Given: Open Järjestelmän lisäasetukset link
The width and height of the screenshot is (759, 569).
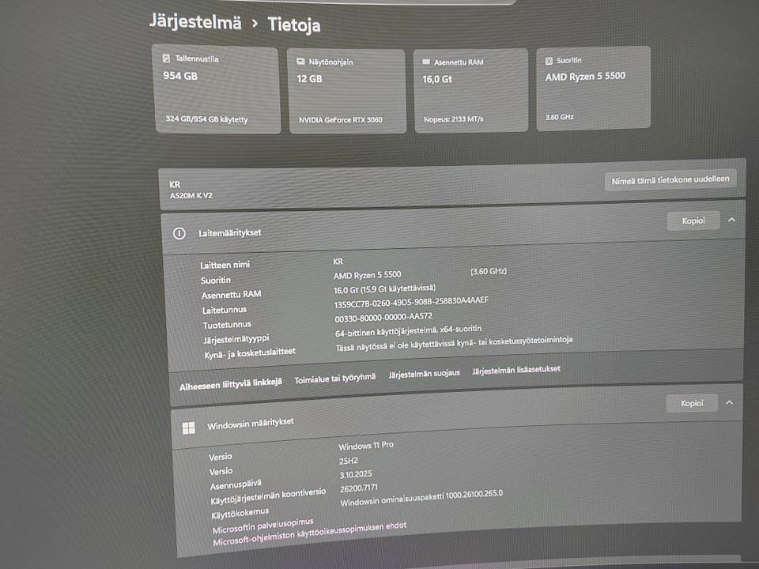Looking at the screenshot, I should click(516, 370).
